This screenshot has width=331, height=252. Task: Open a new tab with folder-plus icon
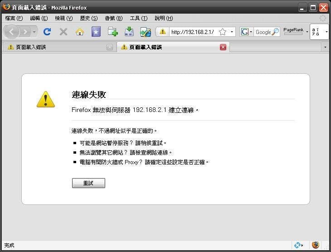[112, 32]
